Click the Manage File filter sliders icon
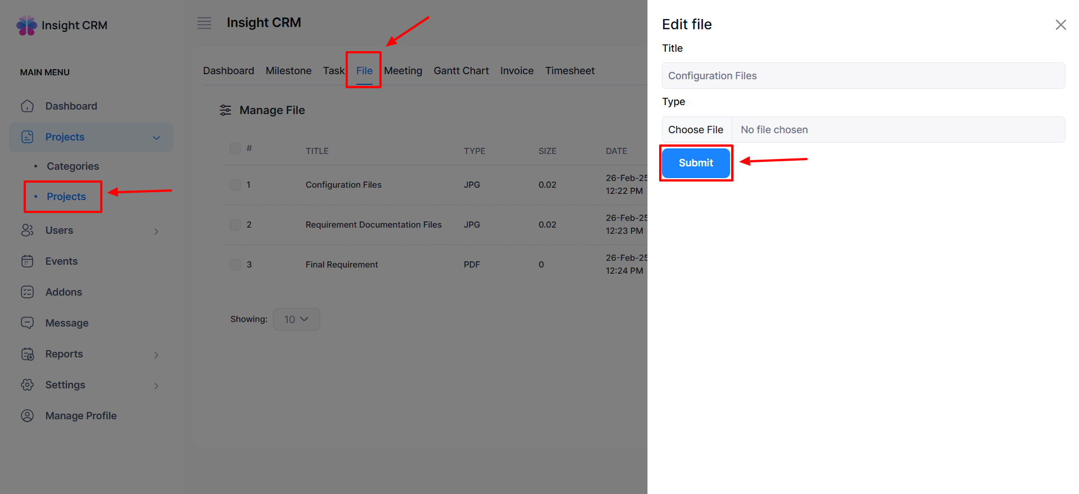Image resolution: width=1079 pixels, height=494 pixels. (x=225, y=110)
